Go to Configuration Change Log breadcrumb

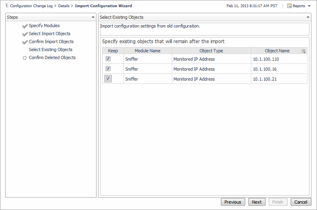pos(32,6)
